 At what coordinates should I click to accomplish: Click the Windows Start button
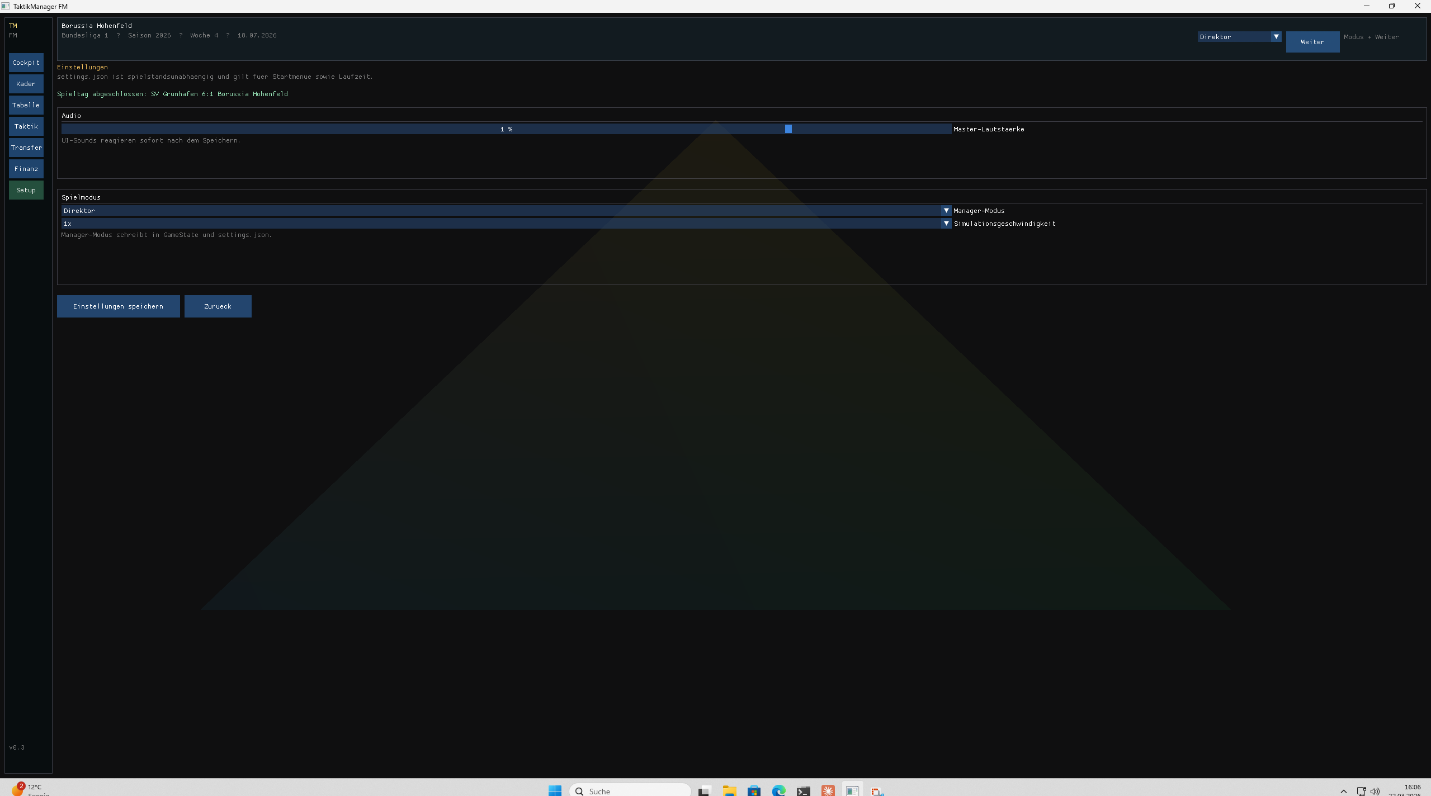click(x=555, y=790)
